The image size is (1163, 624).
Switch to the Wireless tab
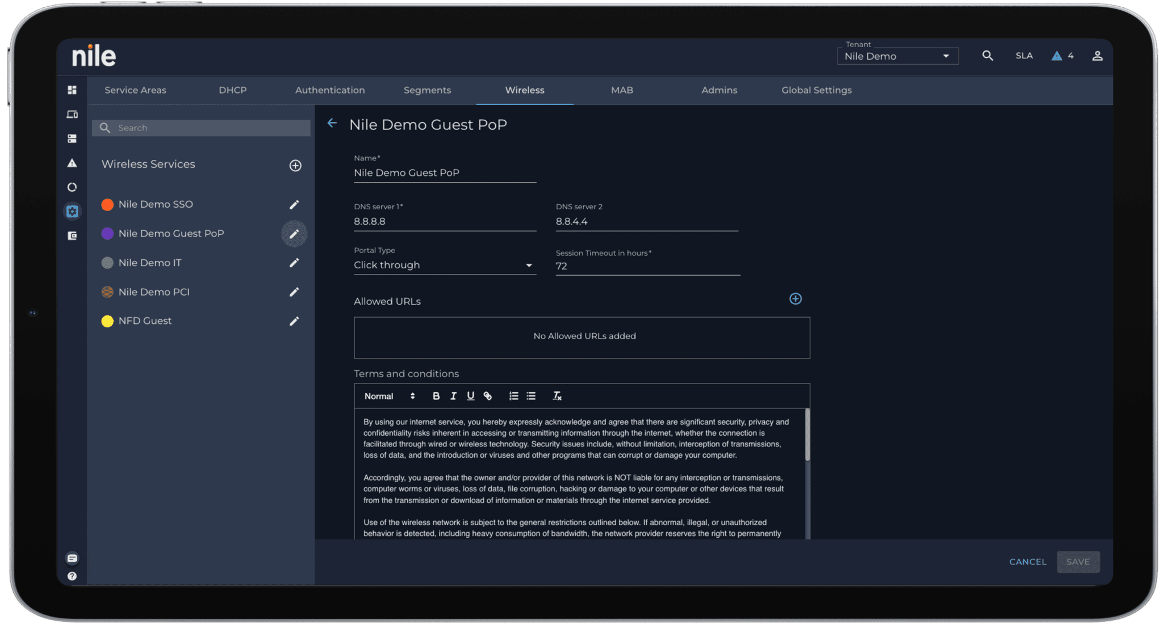tap(525, 90)
